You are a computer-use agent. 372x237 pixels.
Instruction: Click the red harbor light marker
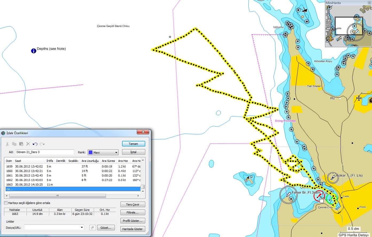[319, 196]
